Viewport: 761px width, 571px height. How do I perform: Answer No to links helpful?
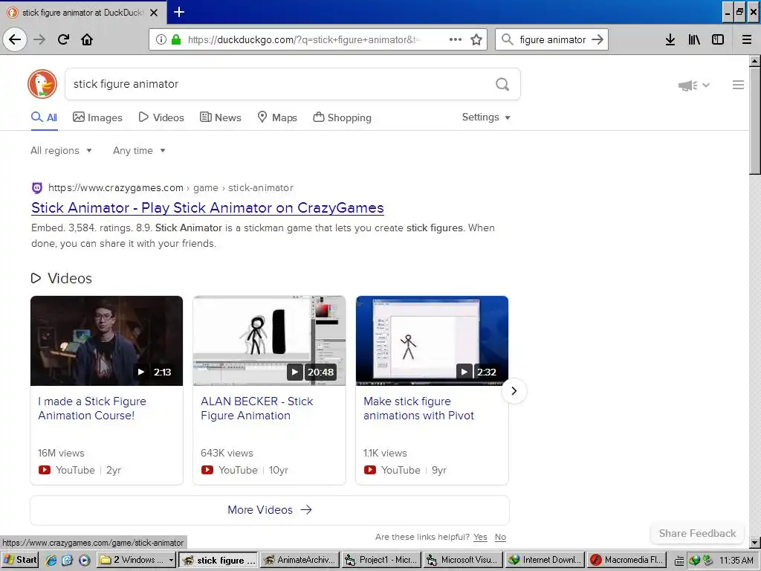click(500, 537)
